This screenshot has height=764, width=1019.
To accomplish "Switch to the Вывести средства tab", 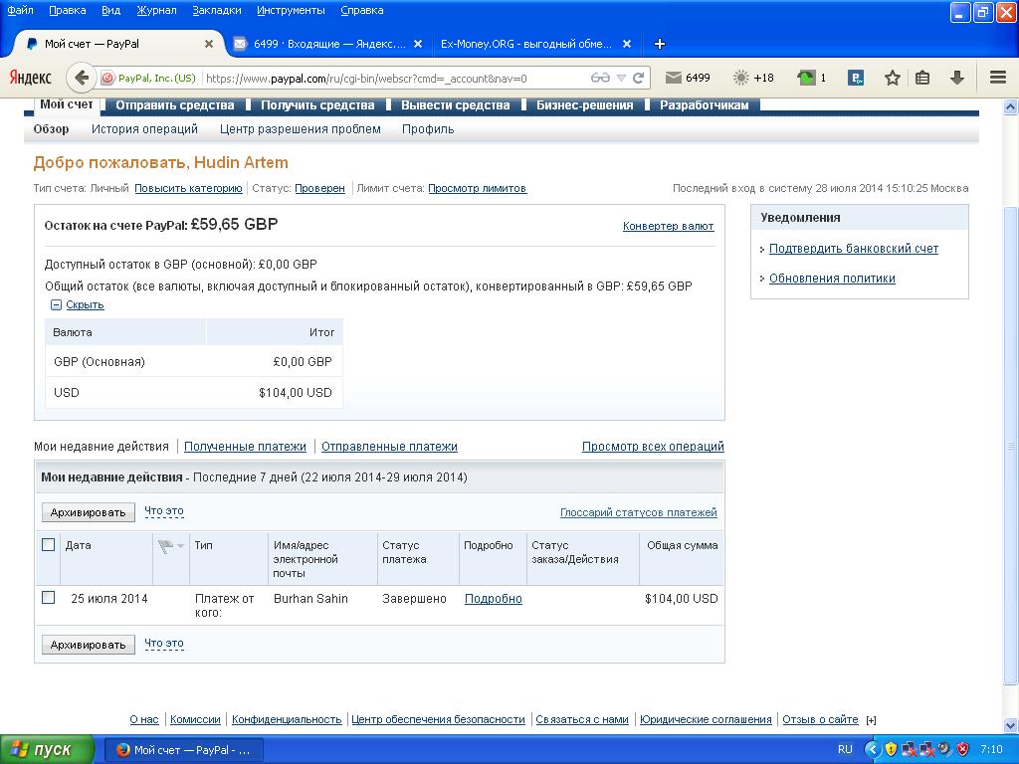I will pos(456,105).
